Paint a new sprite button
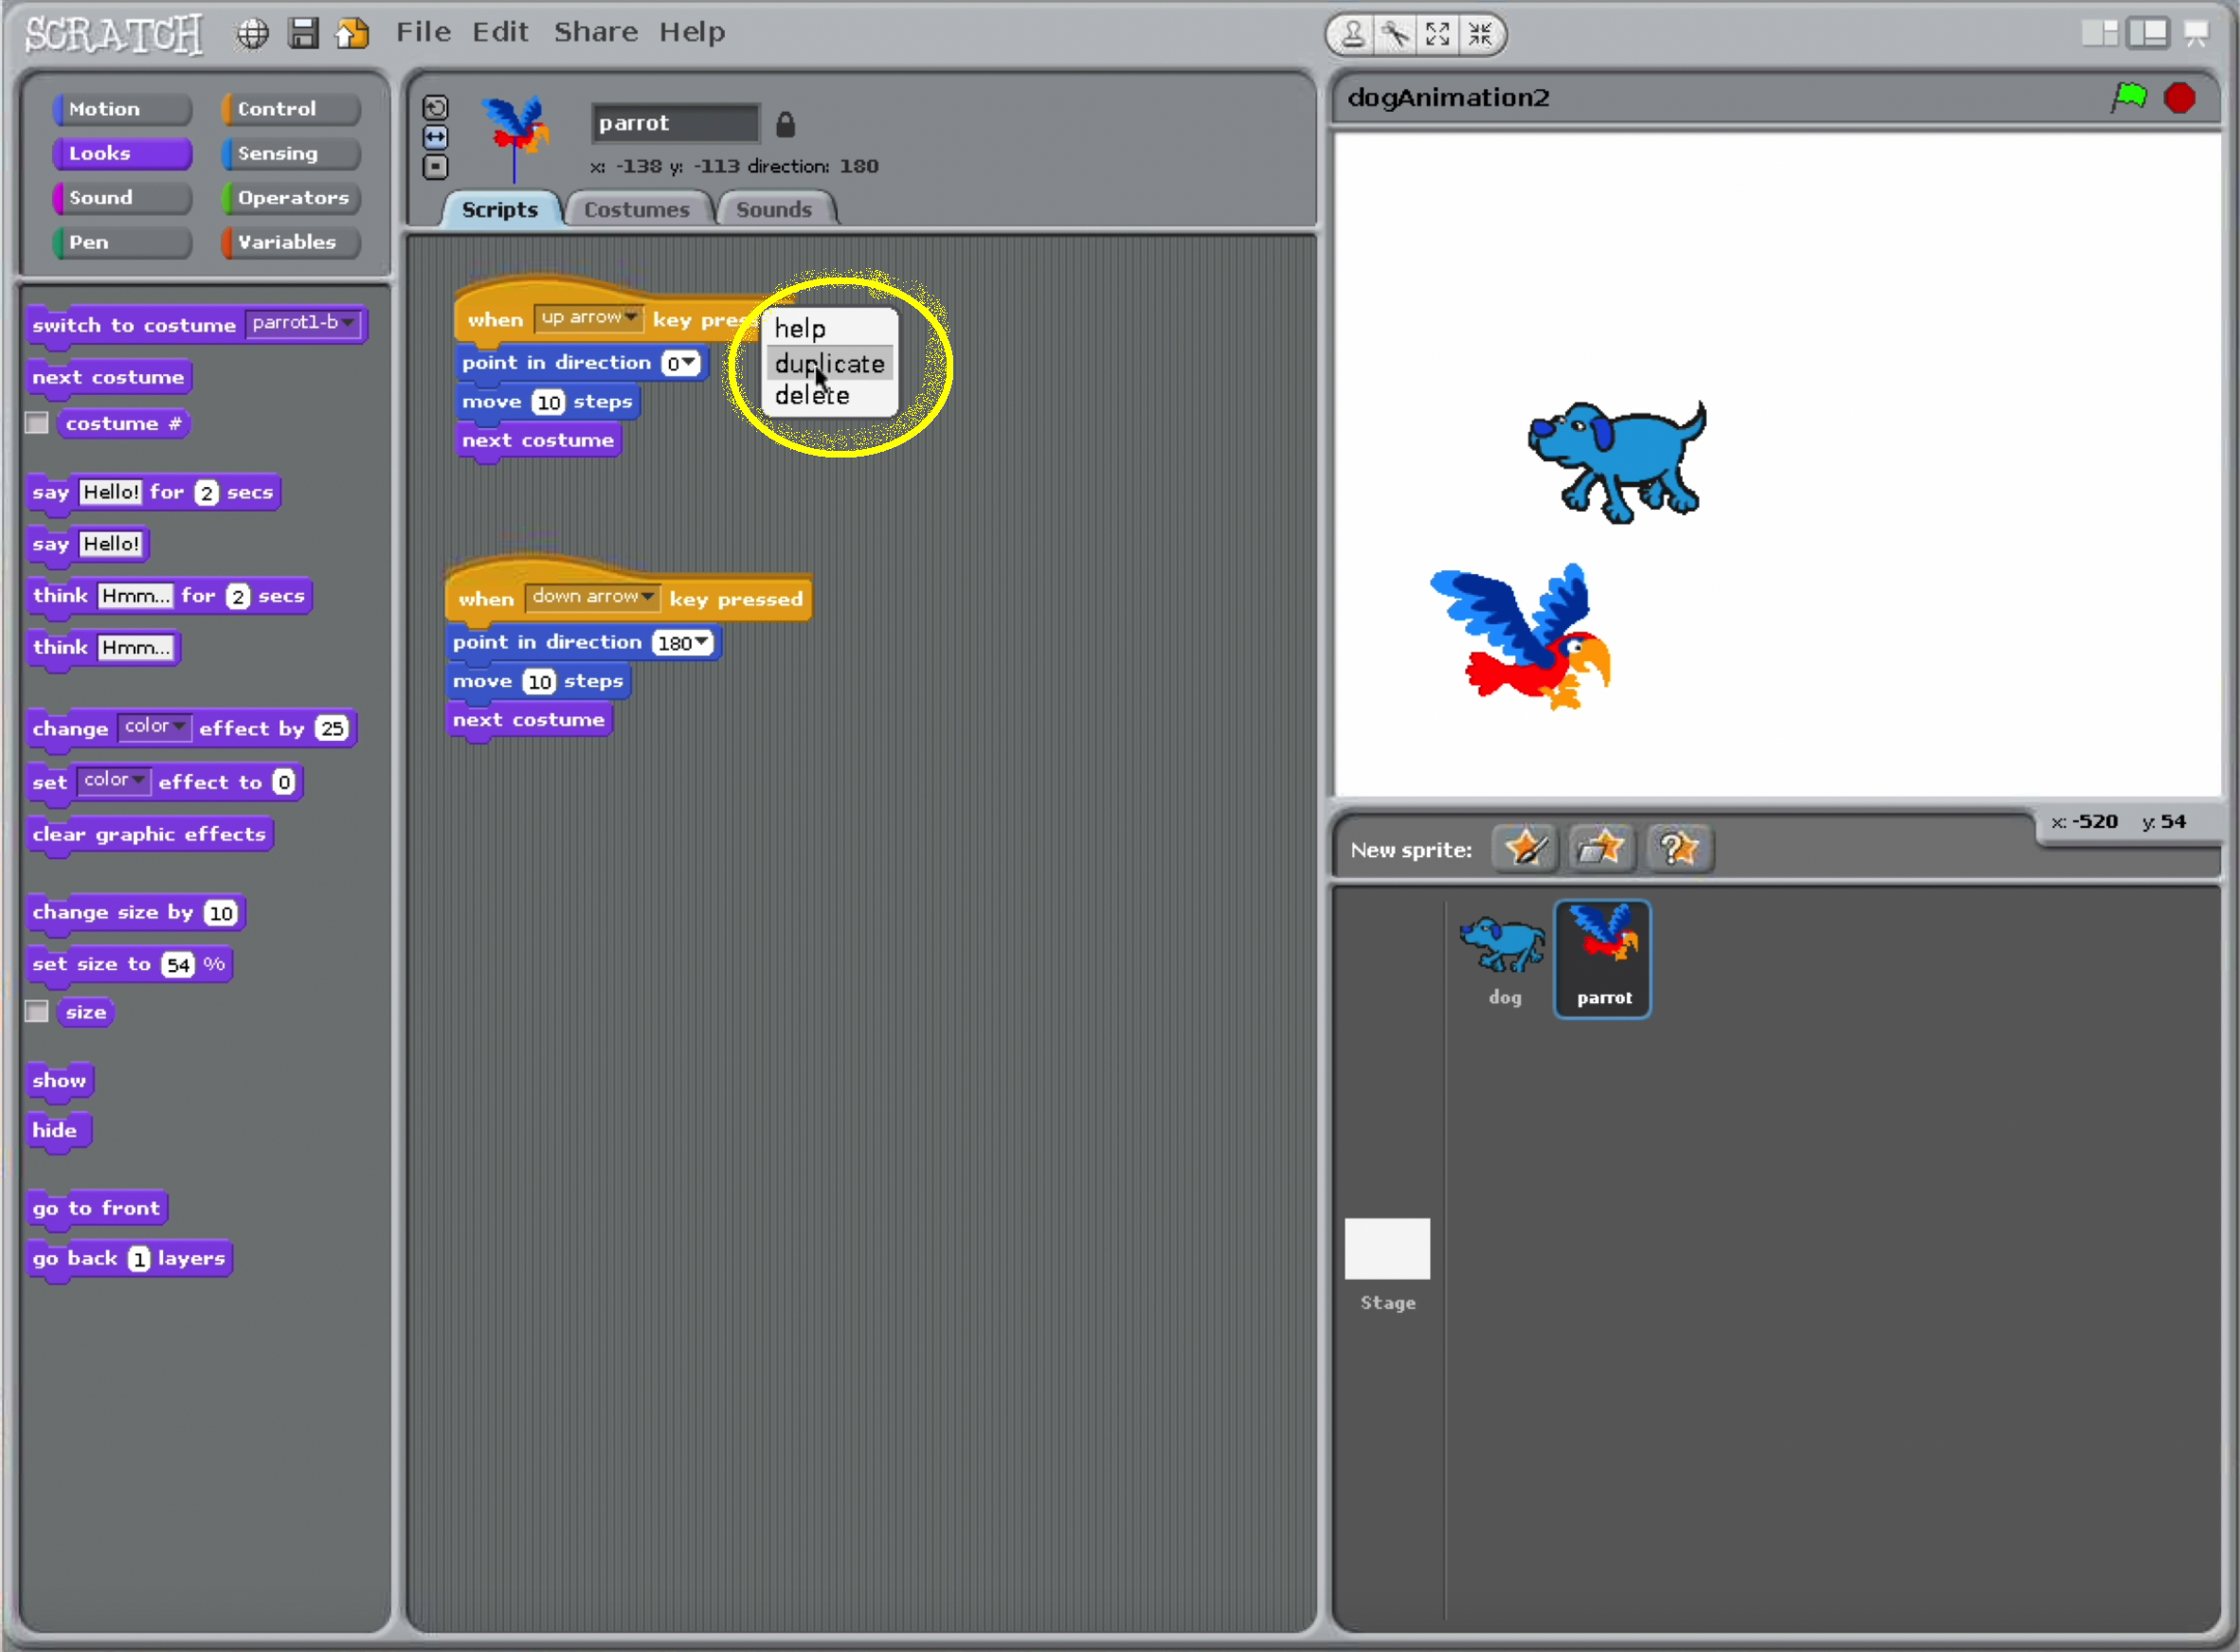 [x=1525, y=849]
